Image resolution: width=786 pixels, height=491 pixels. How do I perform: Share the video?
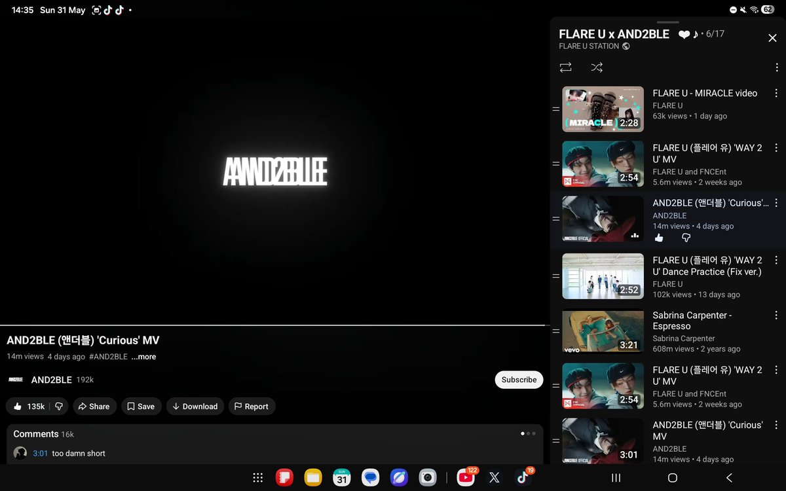tap(94, 407)
